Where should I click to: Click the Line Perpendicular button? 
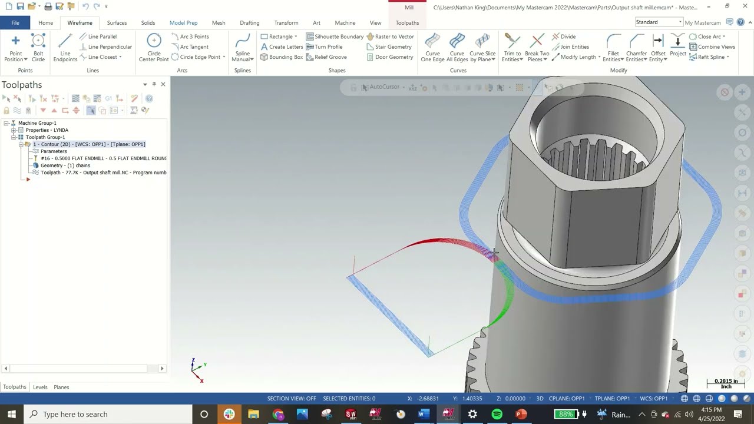pos(105,47)
